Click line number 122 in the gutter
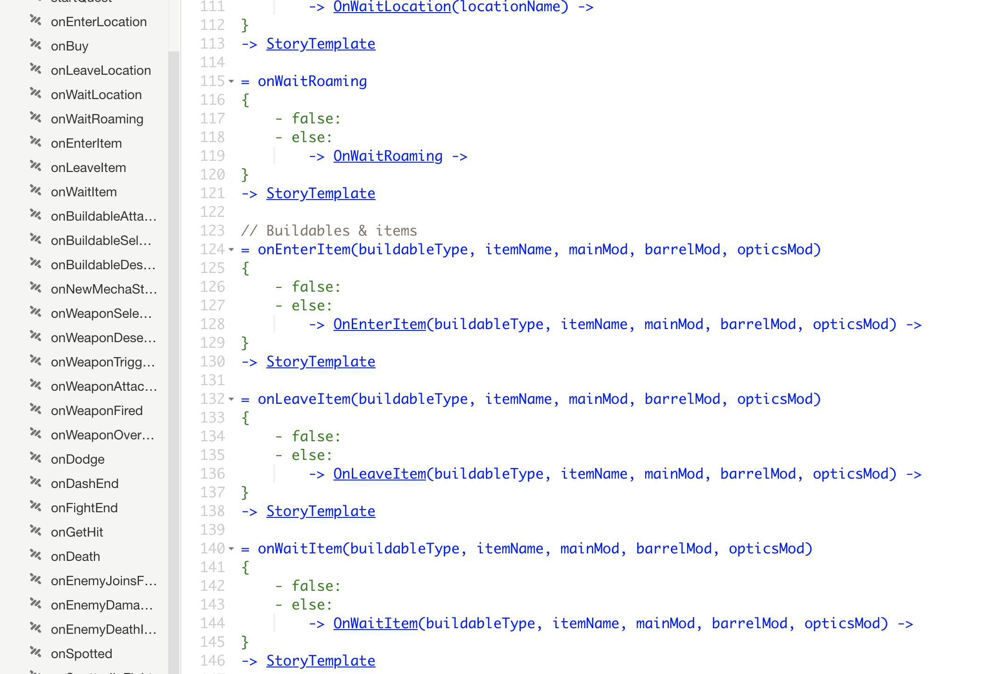Viewport: 981px width, 674px height. (x=213, y=212)
